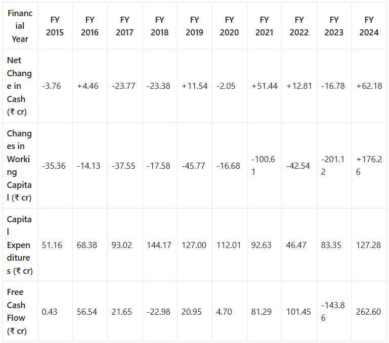
Task: Select the Capital Expenditures row label
Action: [x=20, y=245]
